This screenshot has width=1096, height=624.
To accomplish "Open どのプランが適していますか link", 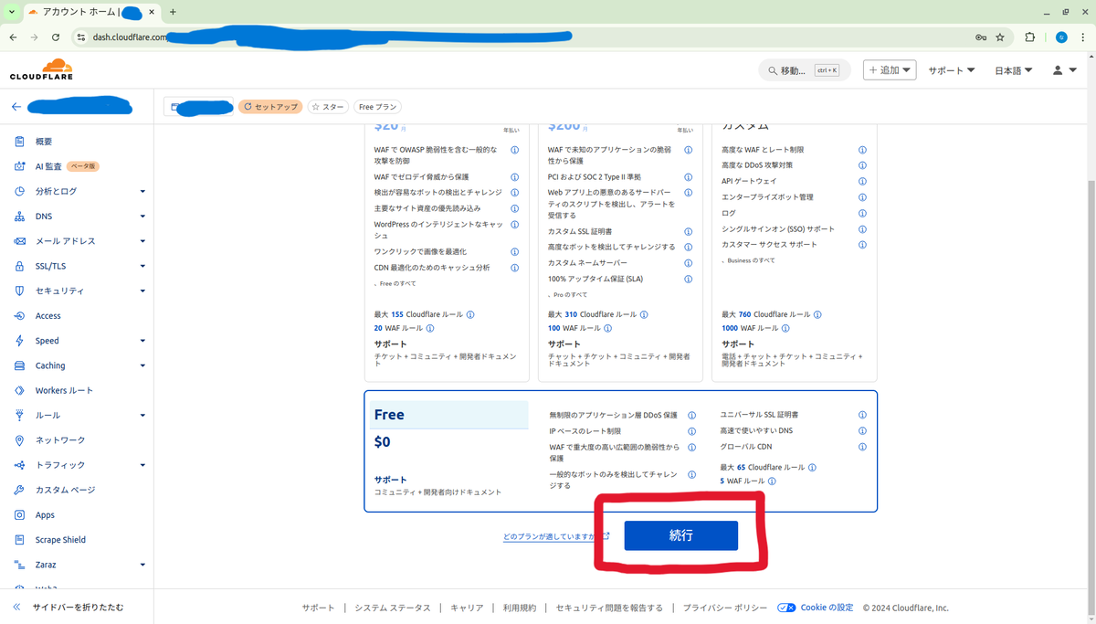I will click(x=556, y=537).
